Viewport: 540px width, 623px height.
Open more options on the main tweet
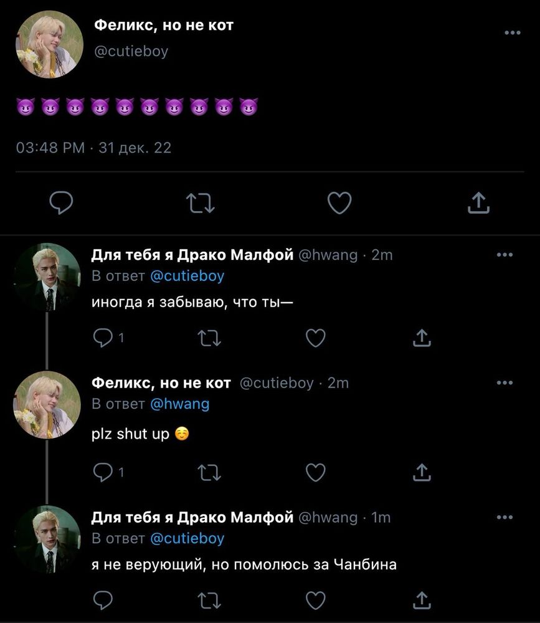[x=511, y=32]
